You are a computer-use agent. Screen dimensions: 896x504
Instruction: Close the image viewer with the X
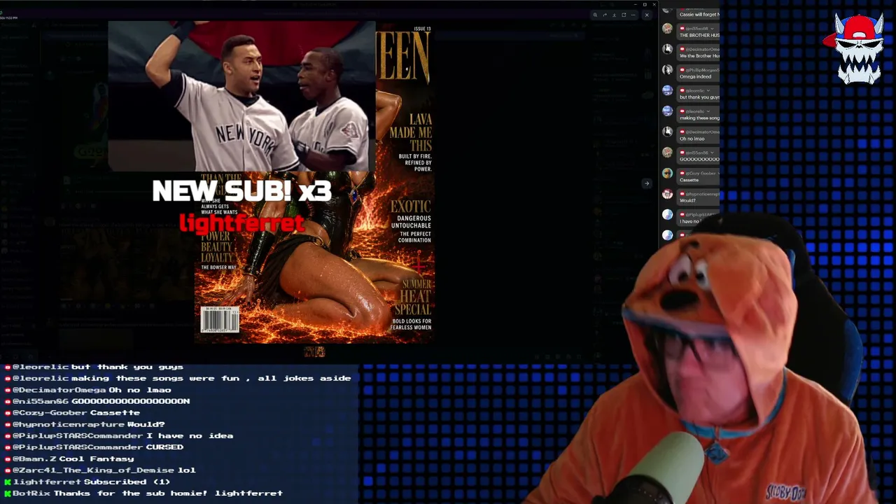[x=646, y=15]
